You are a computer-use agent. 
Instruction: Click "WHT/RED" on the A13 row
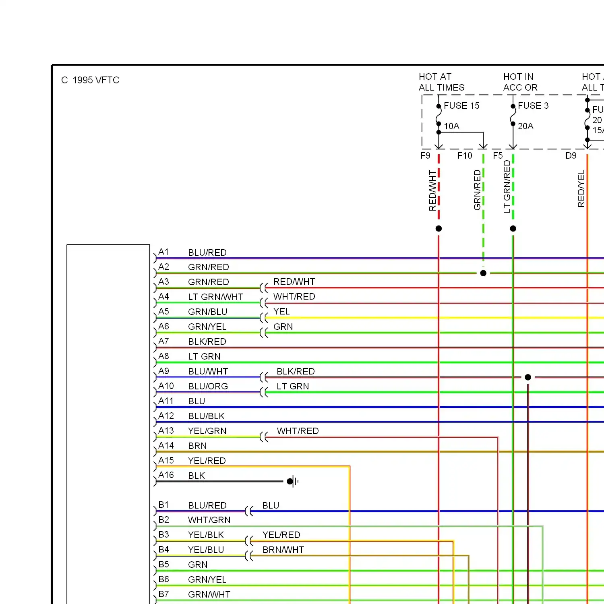tap(298, 431)
